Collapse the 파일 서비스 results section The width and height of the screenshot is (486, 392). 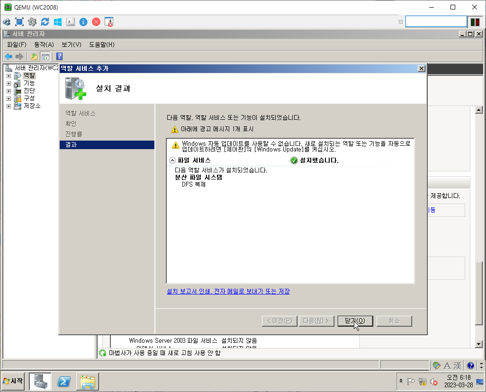172,160
